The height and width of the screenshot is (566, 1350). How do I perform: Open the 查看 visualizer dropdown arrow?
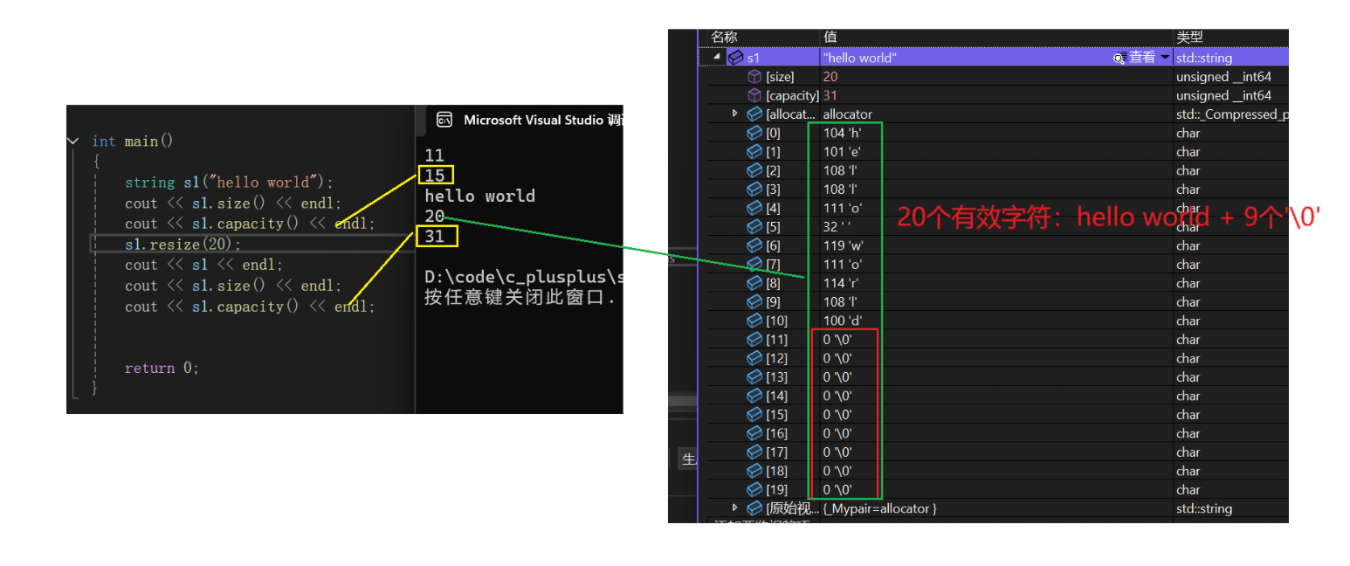1165,58
